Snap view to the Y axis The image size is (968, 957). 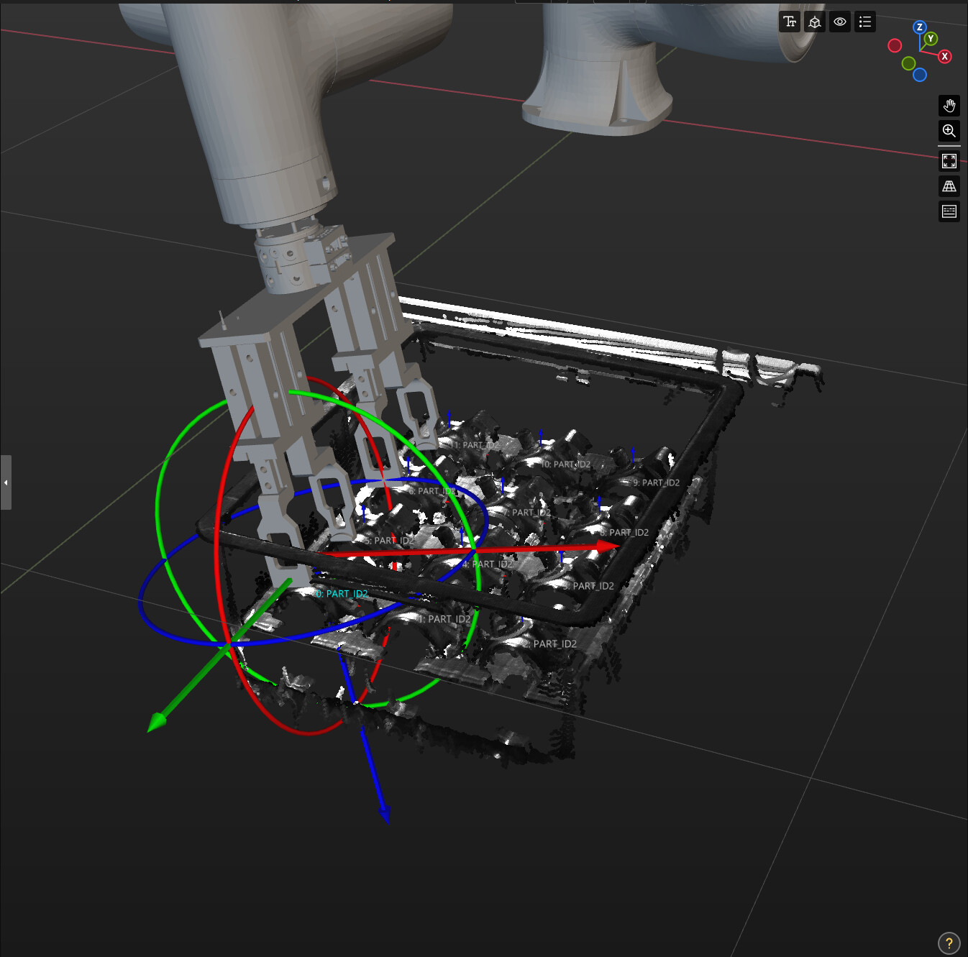pos(931,39)
